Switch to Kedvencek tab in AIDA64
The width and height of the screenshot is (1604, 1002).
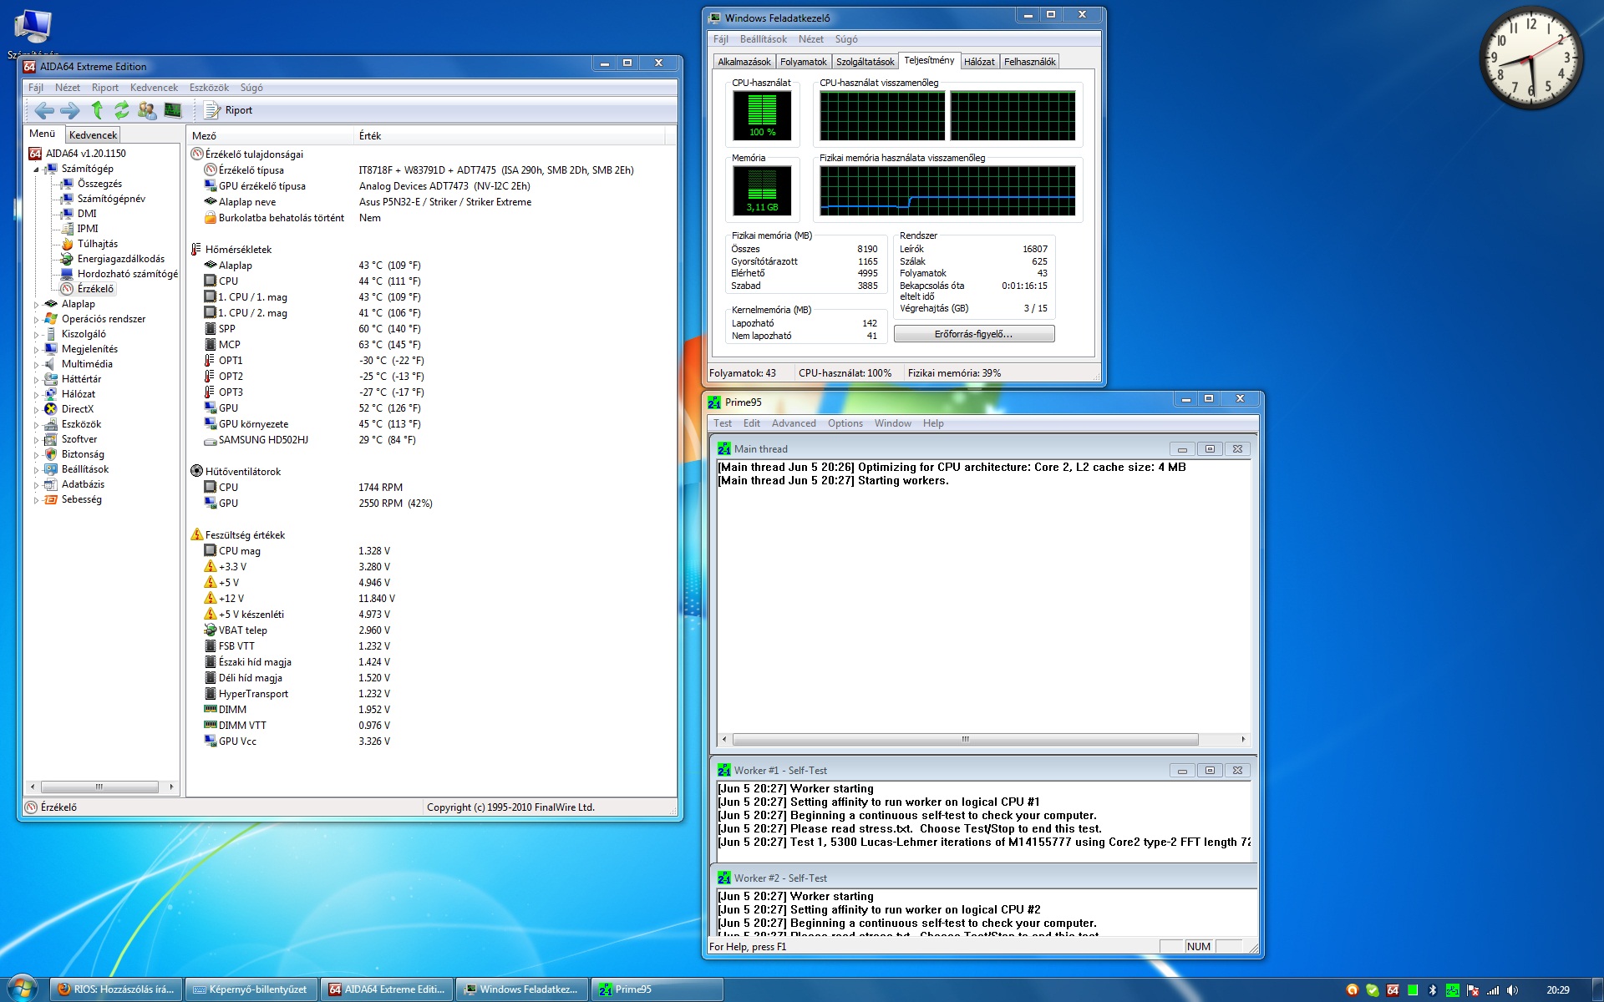(x=93, y=134)
